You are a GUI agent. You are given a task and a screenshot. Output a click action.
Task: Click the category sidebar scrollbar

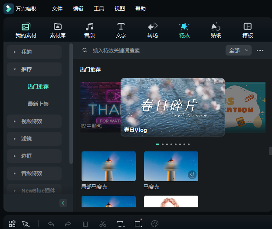point(71,104)
